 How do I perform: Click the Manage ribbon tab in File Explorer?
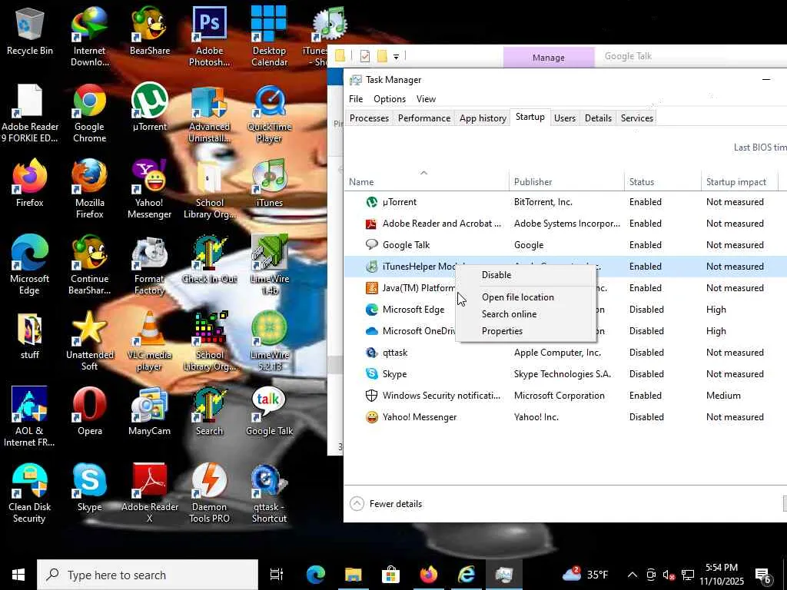coord(549,57)
